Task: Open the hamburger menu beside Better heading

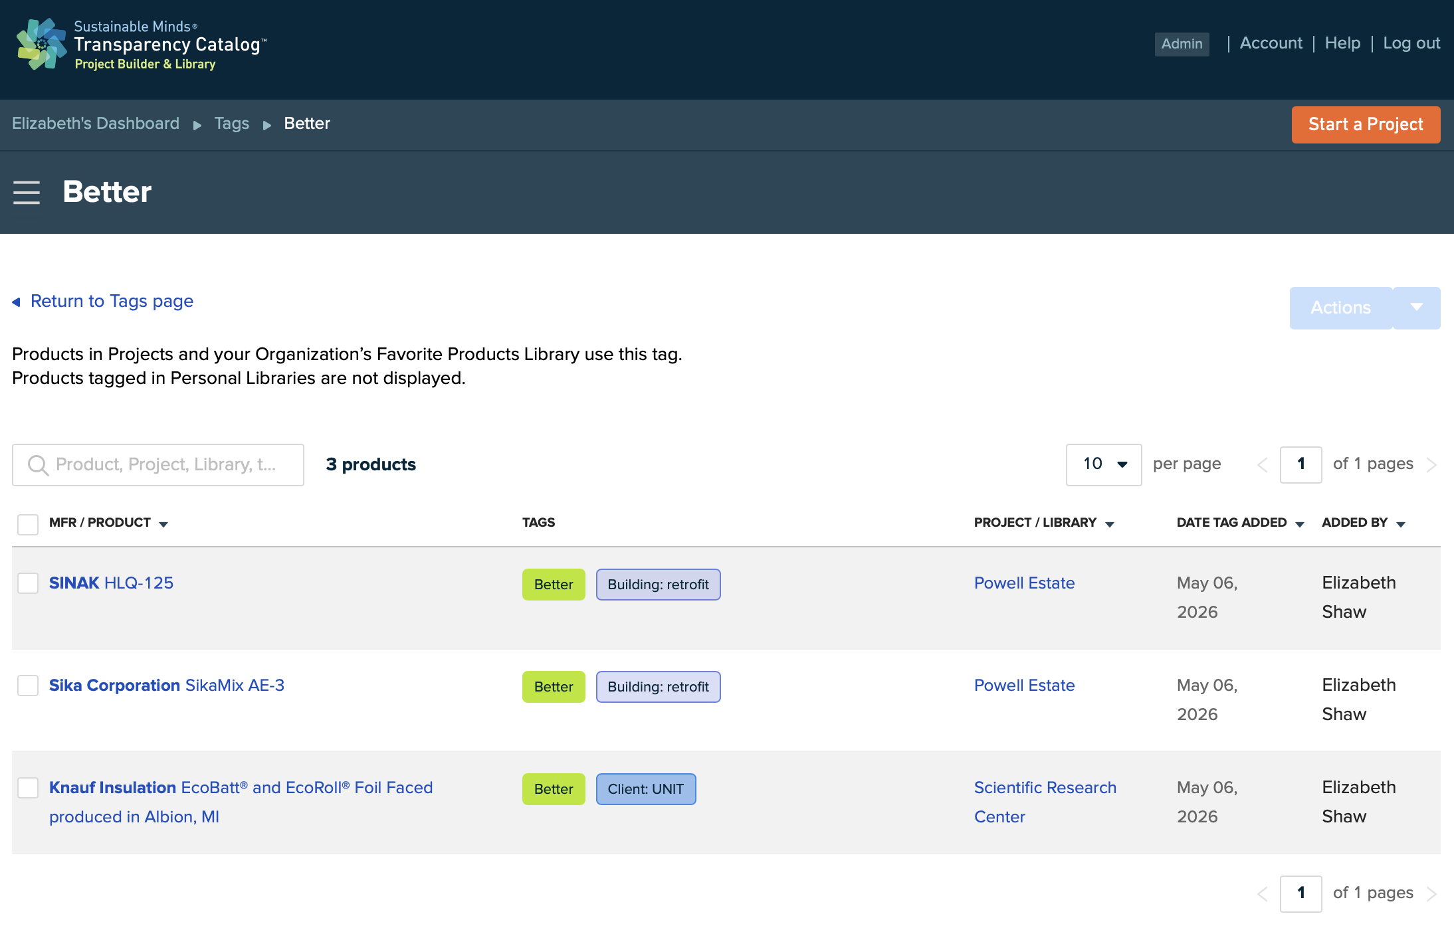Action: tap(27, 193)
